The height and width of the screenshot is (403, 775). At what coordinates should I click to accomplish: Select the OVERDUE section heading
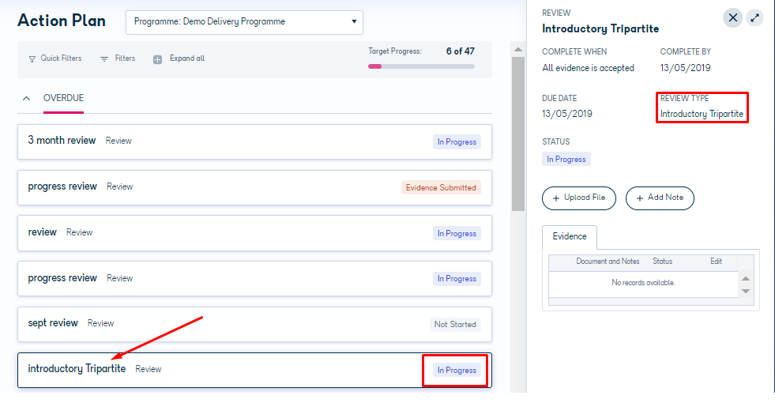pos(63,98)
